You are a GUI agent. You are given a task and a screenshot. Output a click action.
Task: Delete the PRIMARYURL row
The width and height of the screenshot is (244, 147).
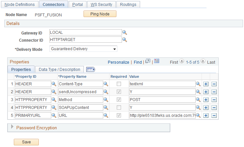[x=214, y=115]
